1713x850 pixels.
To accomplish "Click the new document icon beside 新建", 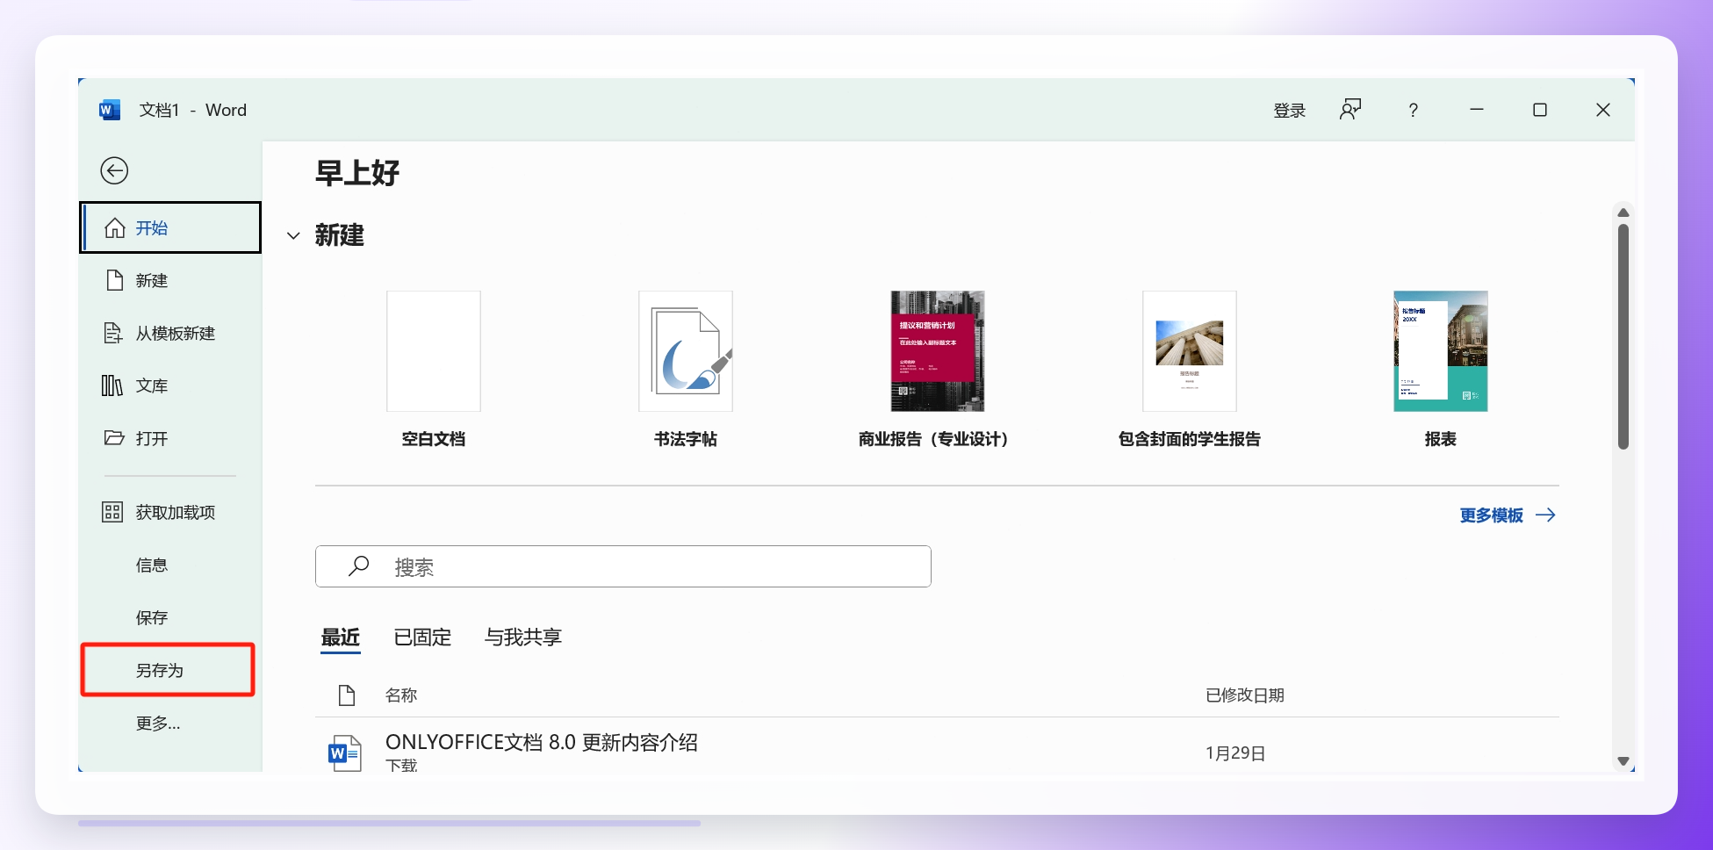I will coord(115,280).
